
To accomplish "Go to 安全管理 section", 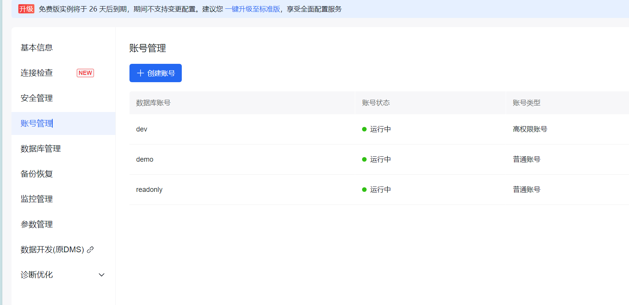I will click(x=37, y=98).
